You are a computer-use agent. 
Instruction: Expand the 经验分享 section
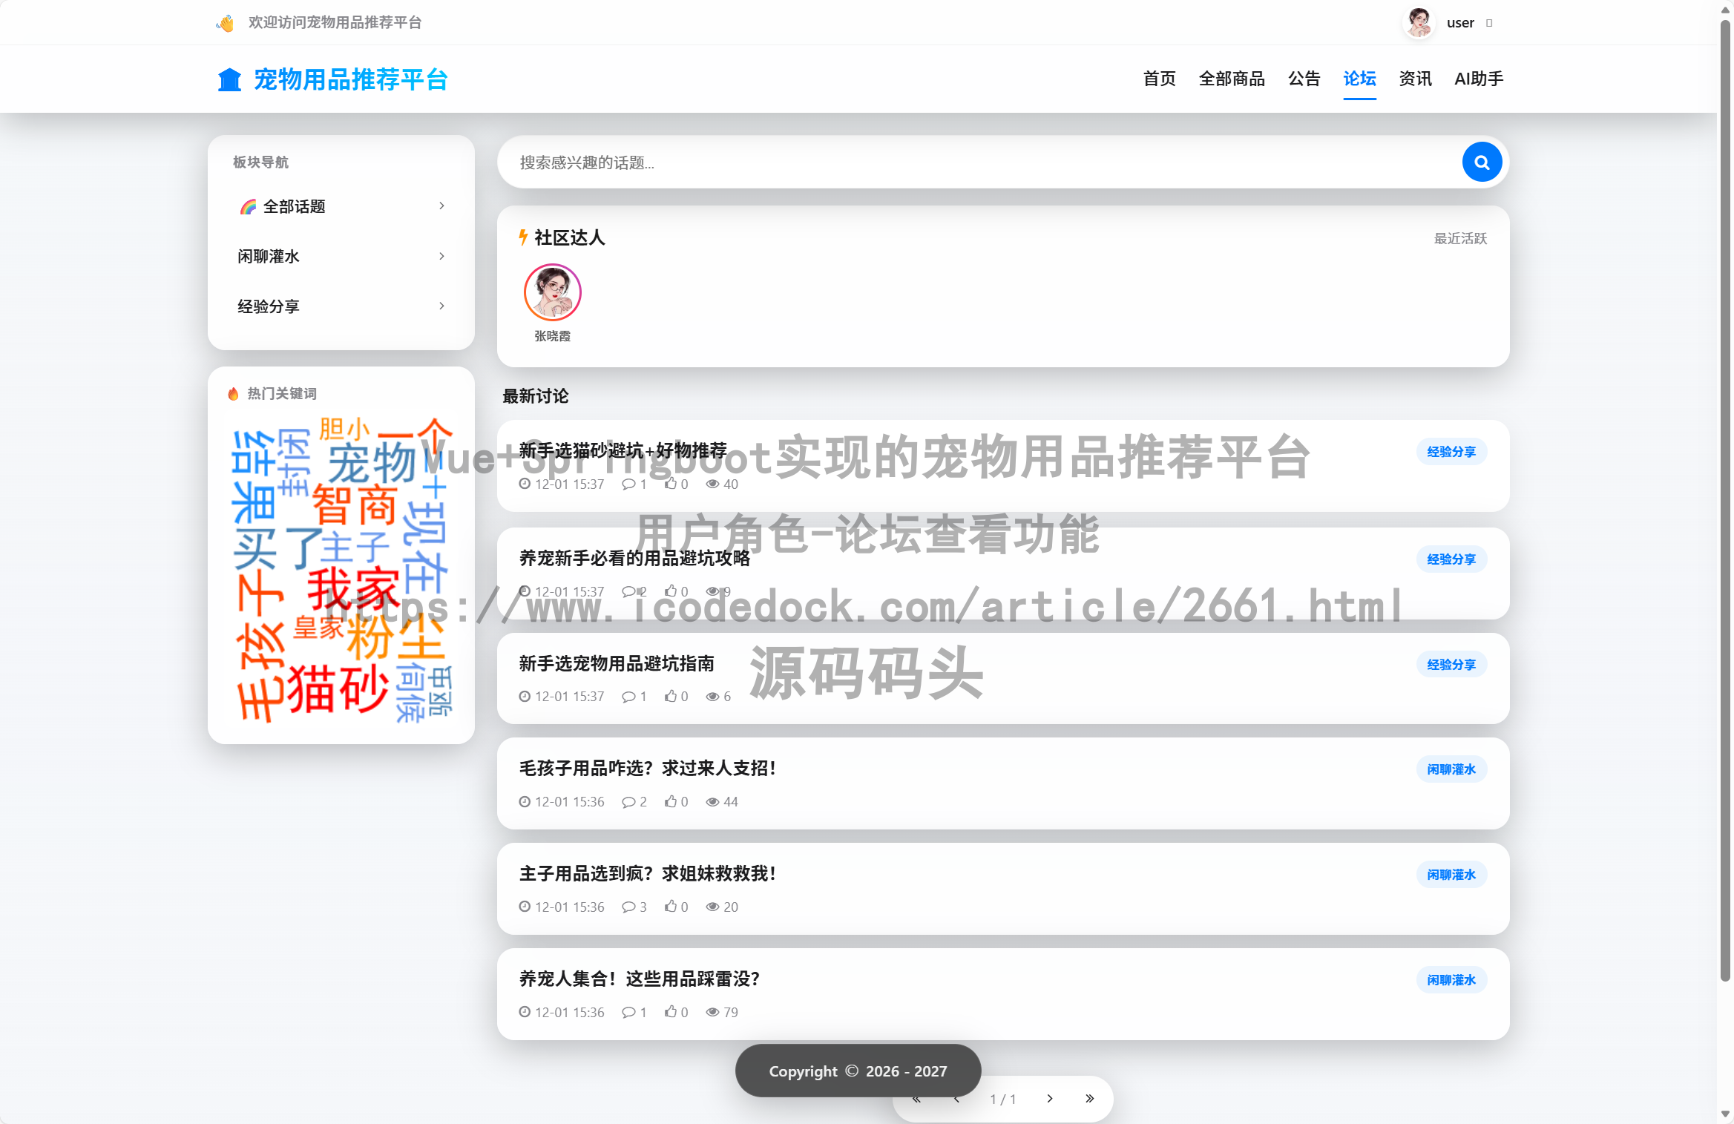(441, 306)
